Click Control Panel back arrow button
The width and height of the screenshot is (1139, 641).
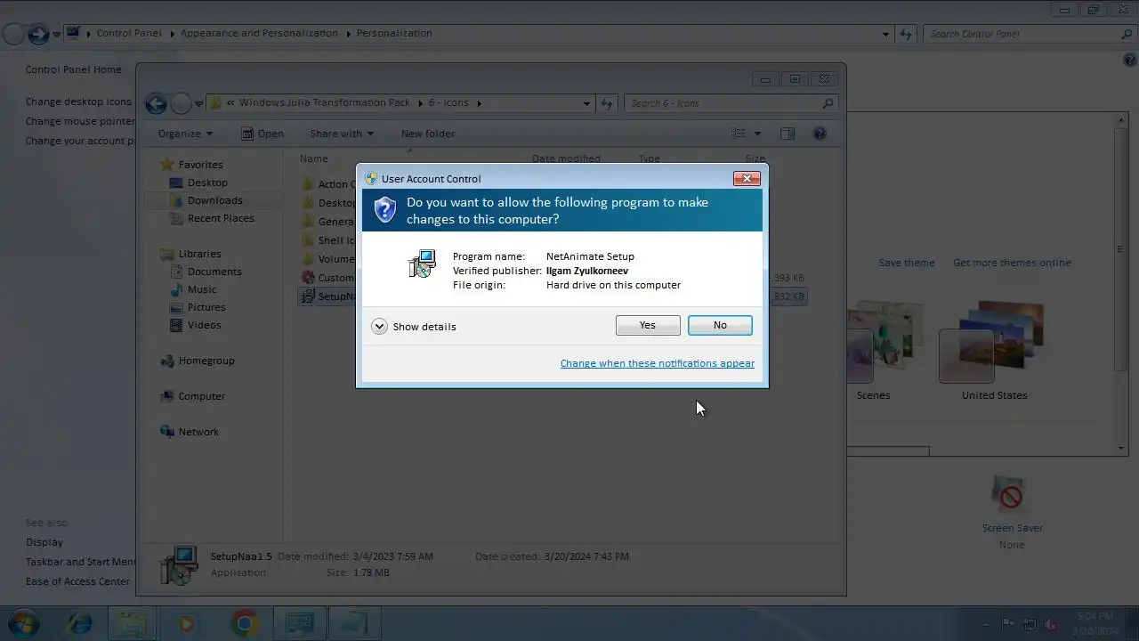[x=14, y=34]
